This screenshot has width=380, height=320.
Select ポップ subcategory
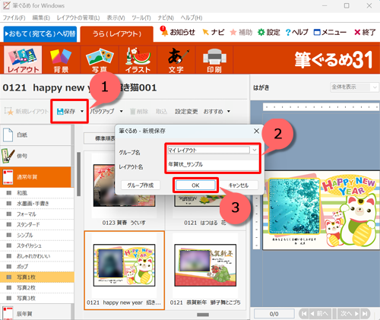[x=37, y=267]
